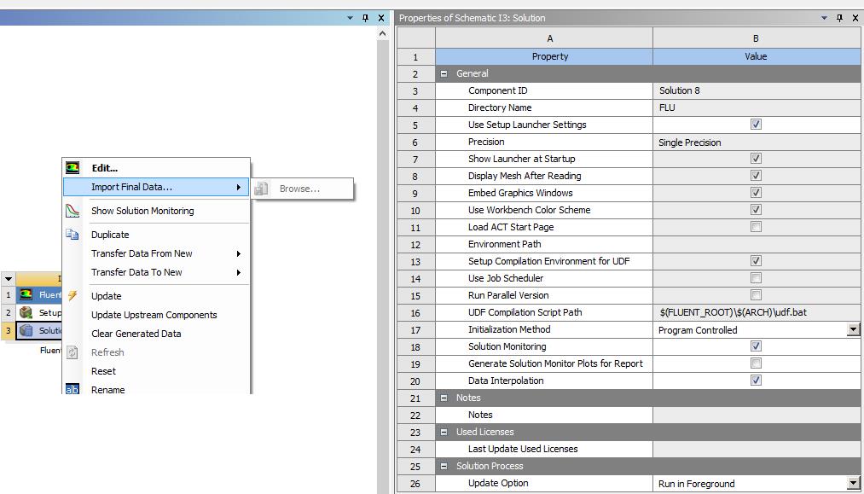The width and height of the screenshot is (864, 494).
Task: Pin the Properties of Schematic panel
Action: (x=840, y=18)
